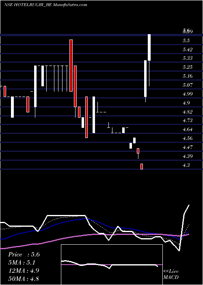Image resolution: width=203 pixels, height=285 pixels.
Task: Click the lowest red candlestick at 4.3
Action: coord(142,167)
